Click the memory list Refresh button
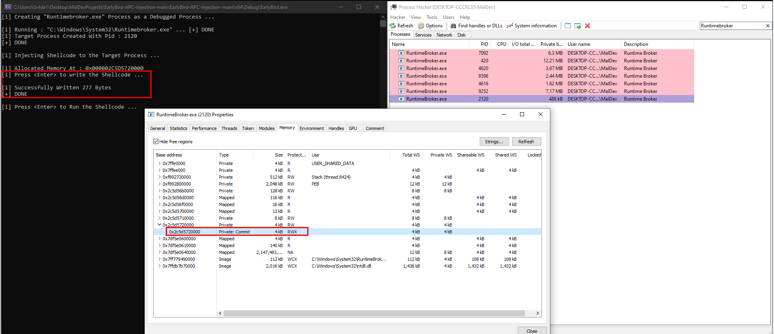Image resolution: width=774 pixels, height=334 pixels. click(526, 142)
